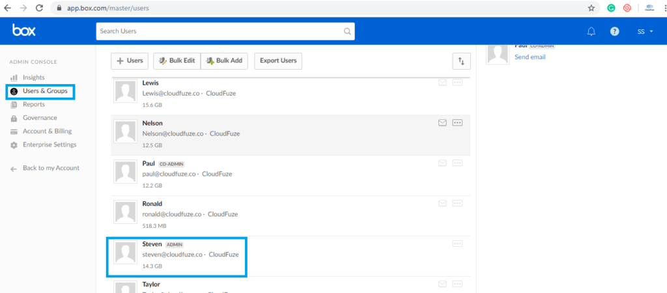Image resolution: width=667 pixels, height=293 pixels.
Task: Open Governance section
Action: (x=40, y=118)
